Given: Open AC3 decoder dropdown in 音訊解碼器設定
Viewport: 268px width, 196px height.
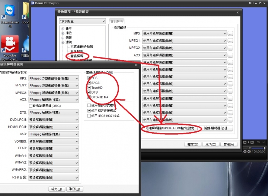Looking at the screenshot, I should click(54, 100).
